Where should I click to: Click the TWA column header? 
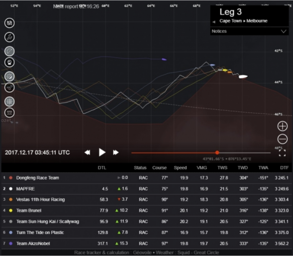(263, 168)
